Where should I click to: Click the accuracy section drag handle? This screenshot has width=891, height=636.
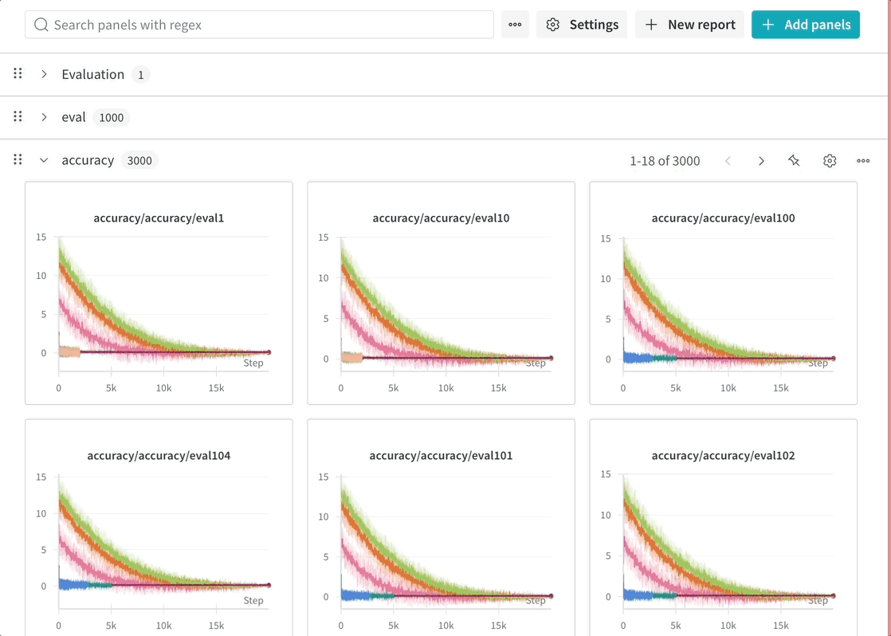[18, 159]
